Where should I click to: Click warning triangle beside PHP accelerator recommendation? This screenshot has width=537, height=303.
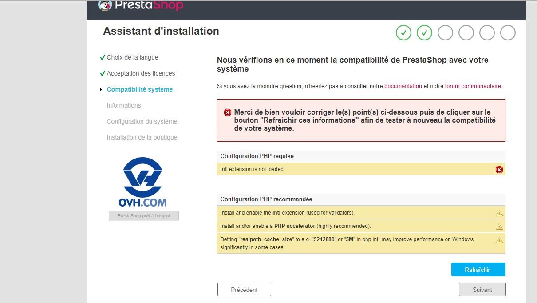(499, 227)
